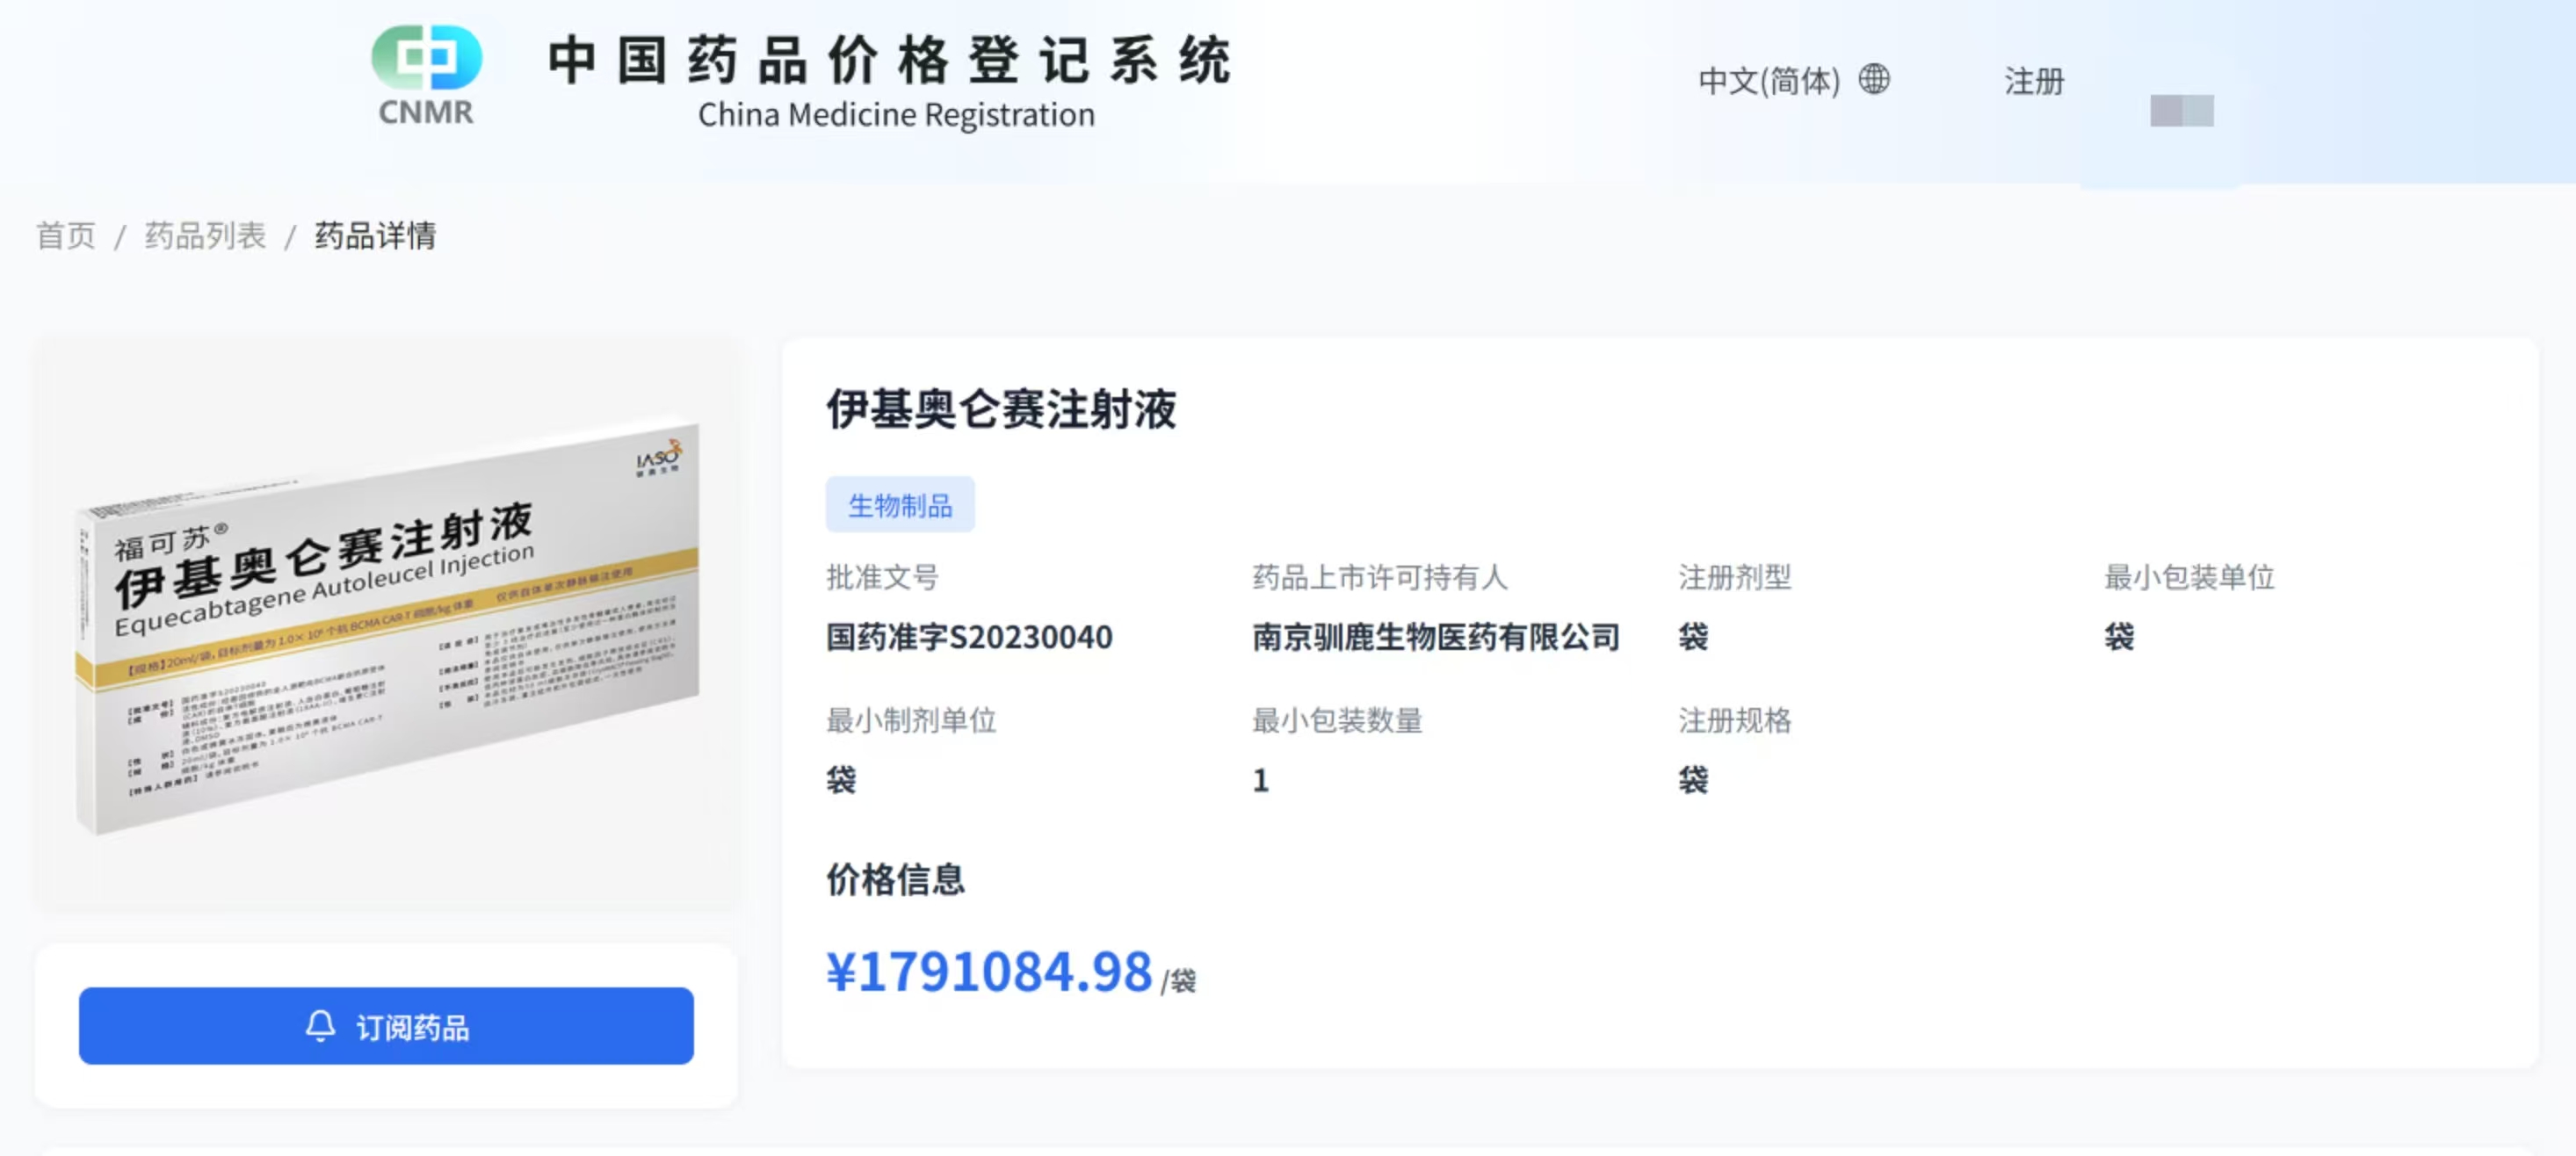Click the 注册 registration link
Image resolution: width=2576 pixels, height=1156 pixels.
(x=2033, y=83)
